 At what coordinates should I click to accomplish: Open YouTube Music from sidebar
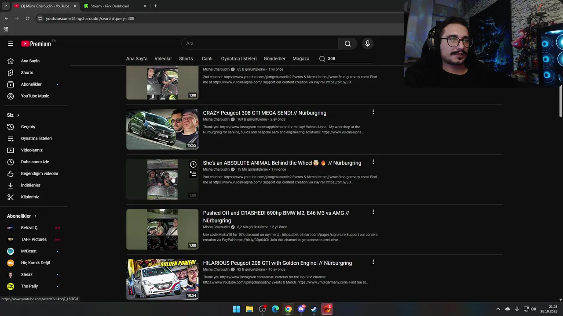(35, 96)
